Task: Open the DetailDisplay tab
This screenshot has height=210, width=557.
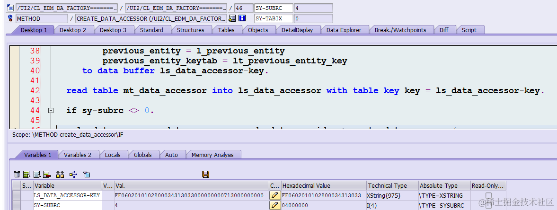Action: click(297, 30)
